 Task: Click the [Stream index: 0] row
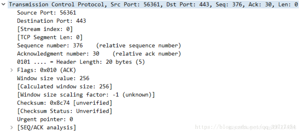coord(45,29)
